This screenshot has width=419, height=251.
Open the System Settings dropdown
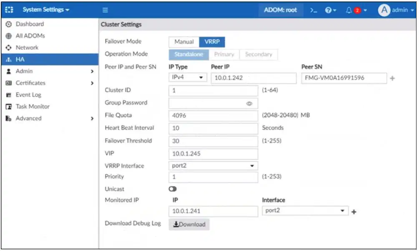click(46, 10)
